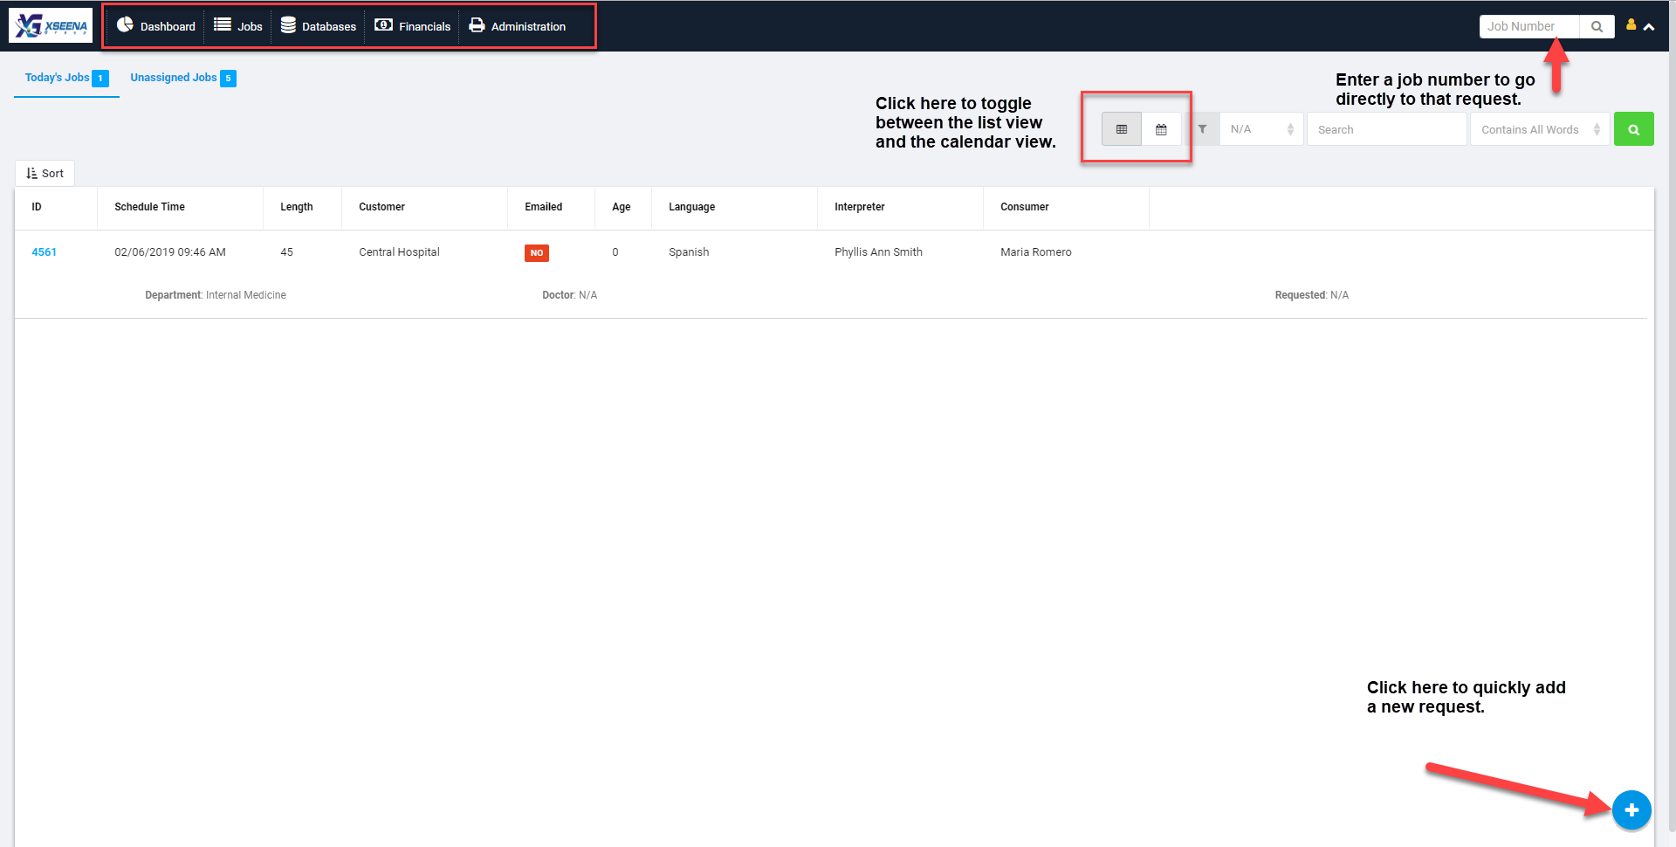Click the Search text field
The image size is (1676, 847).
coord(1386,129)
